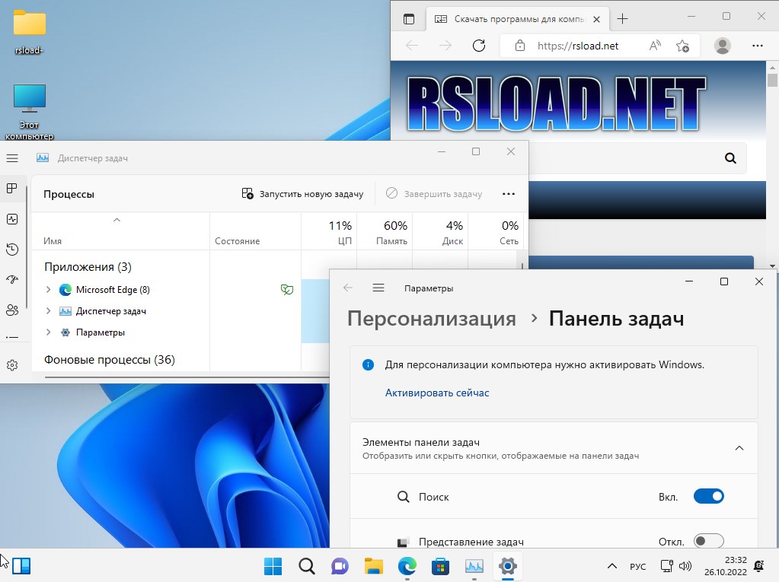Screen dimensions: 779x582
Task: Select Task Manager horizontal scrollbar
Action: tap(187, 377)
